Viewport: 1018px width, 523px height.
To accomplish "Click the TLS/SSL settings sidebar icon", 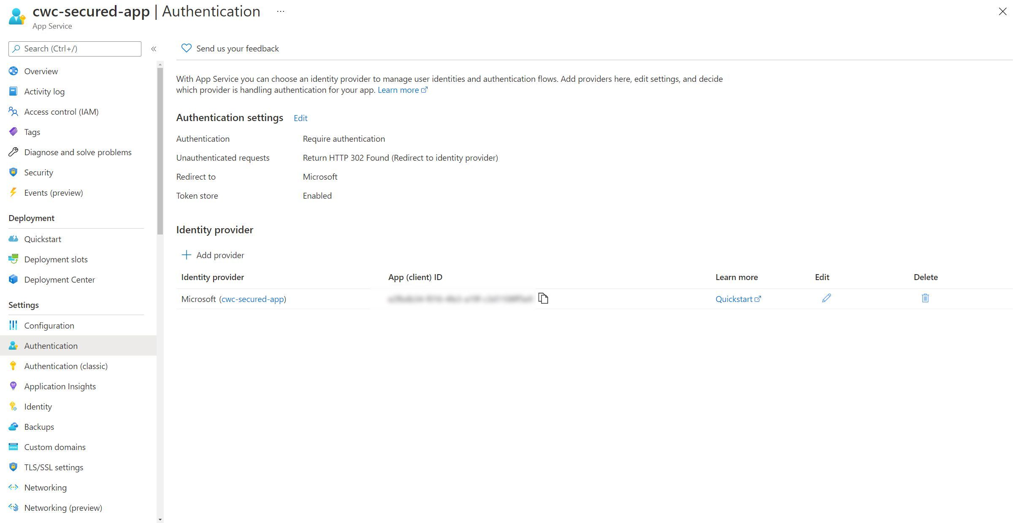I will [13, 467].
